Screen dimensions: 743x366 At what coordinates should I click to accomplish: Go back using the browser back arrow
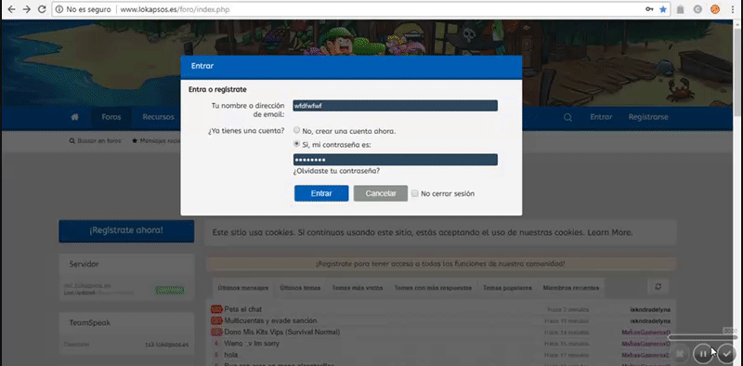tap(11, 9)
